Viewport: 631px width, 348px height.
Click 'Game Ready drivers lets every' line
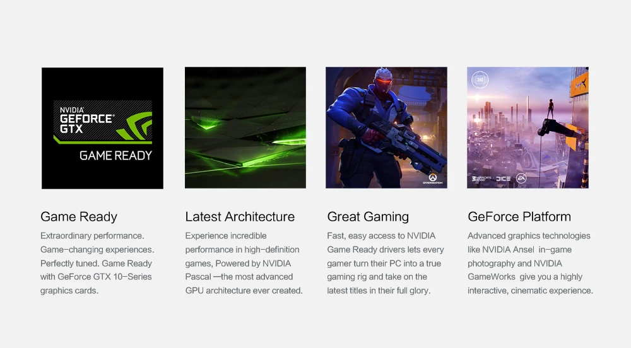click(x=386, y=250)
